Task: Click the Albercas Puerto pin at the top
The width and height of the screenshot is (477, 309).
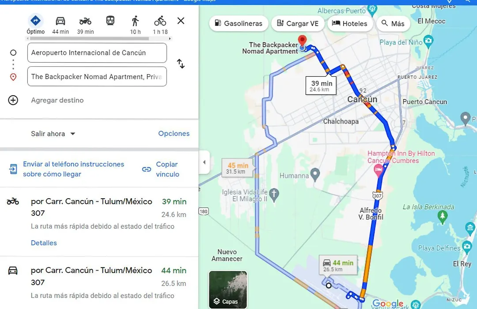Action: tap(372, 10)
